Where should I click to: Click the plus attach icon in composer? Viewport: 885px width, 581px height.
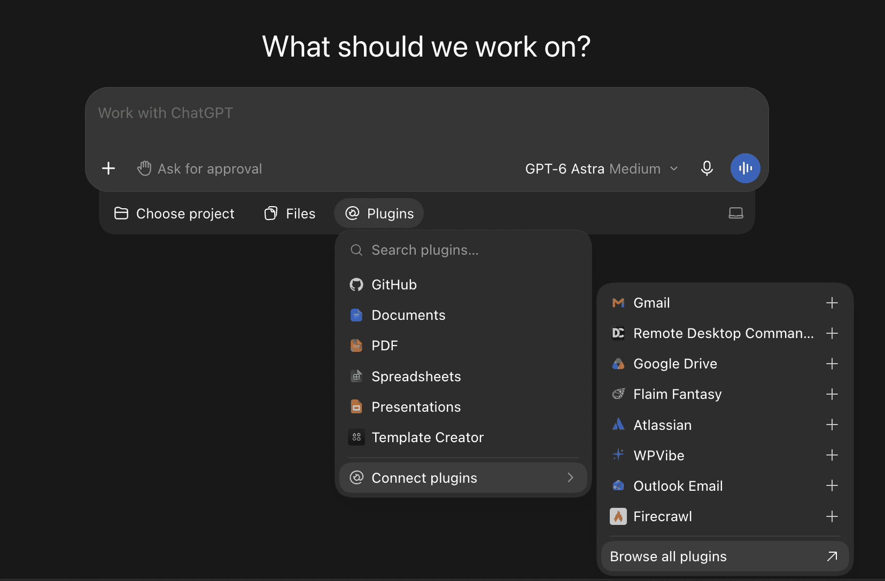coord(108,168)
